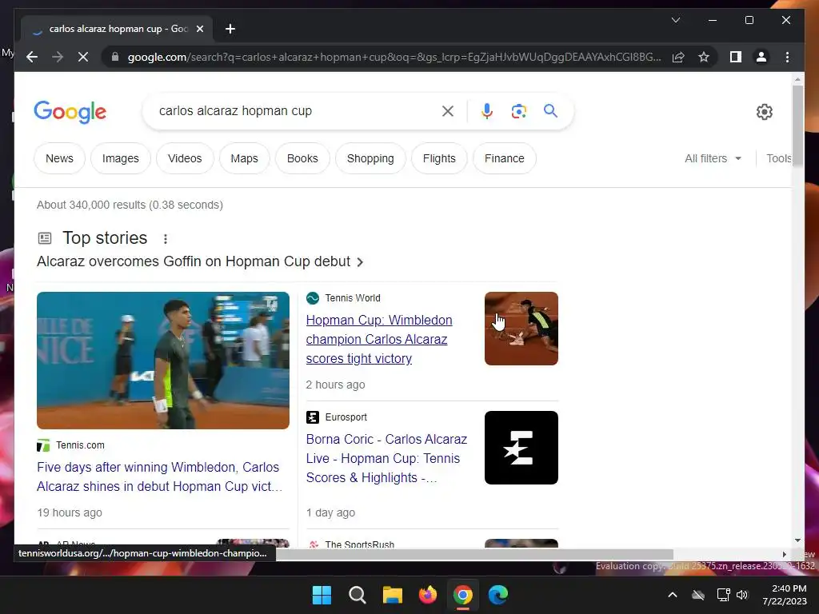819x614 pixels.
Task: Open Top stories more options menu
Action: [165, 239]
